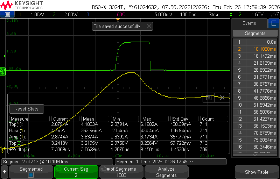
Task: Click the Min column header
Action: [125, 119]
